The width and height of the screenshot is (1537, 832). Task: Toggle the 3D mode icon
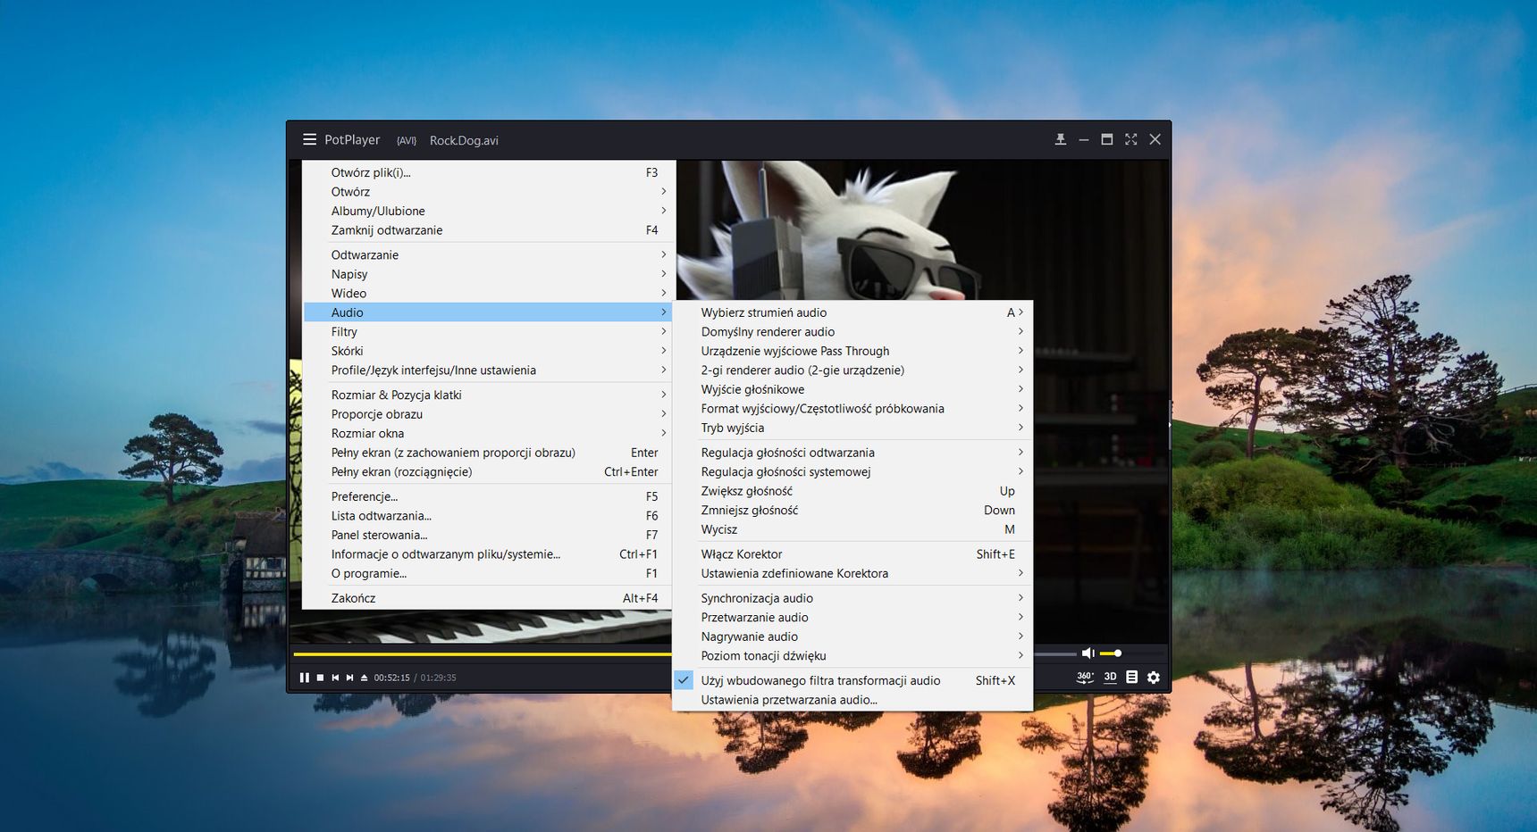[x=1110, y=678]
